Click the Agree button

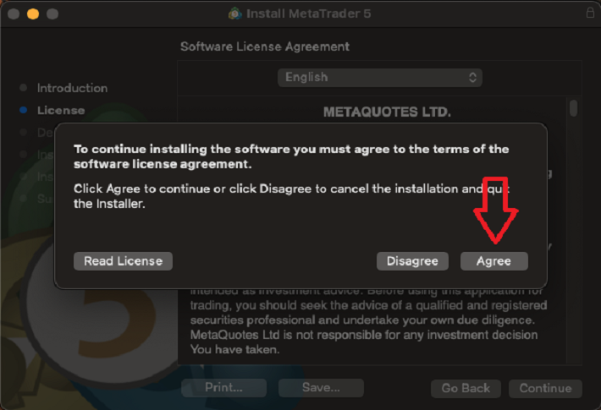493,261
